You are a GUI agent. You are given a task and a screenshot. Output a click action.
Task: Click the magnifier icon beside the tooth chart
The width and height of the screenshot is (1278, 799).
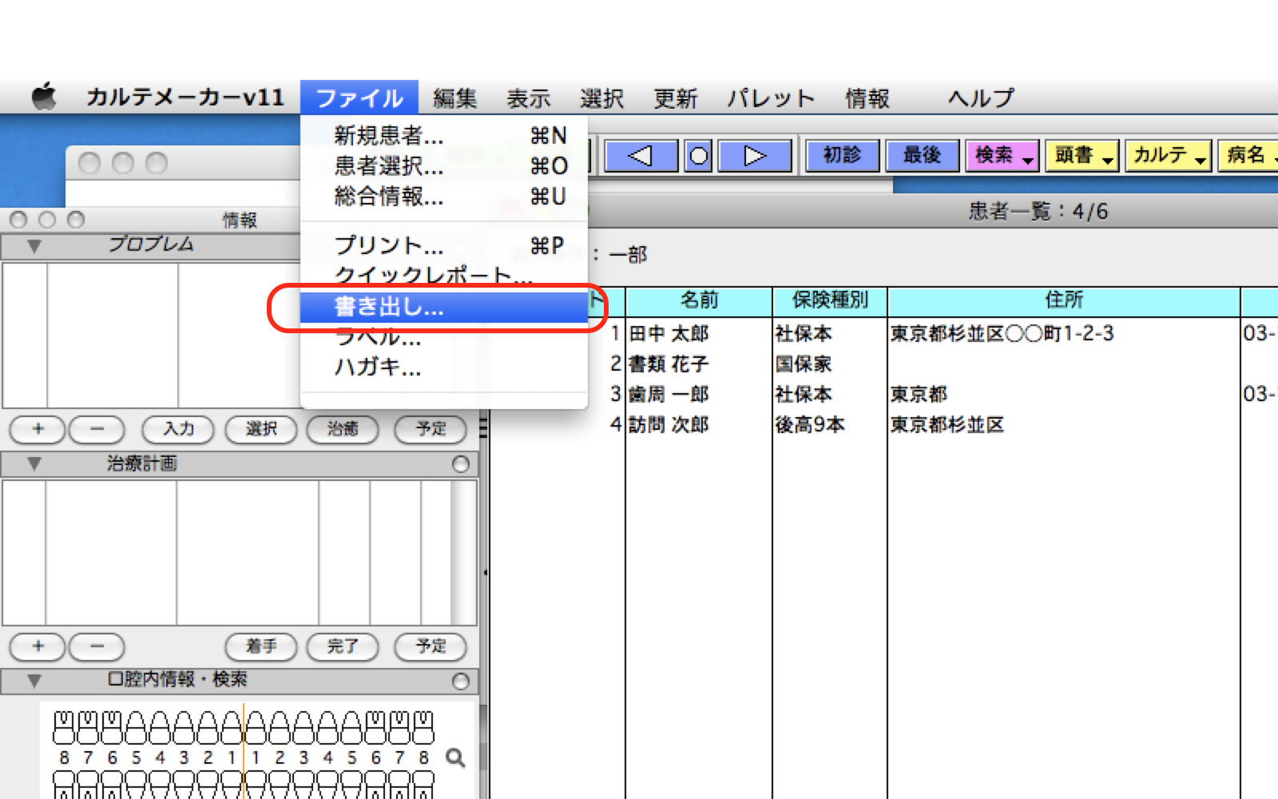pos(455,757)
